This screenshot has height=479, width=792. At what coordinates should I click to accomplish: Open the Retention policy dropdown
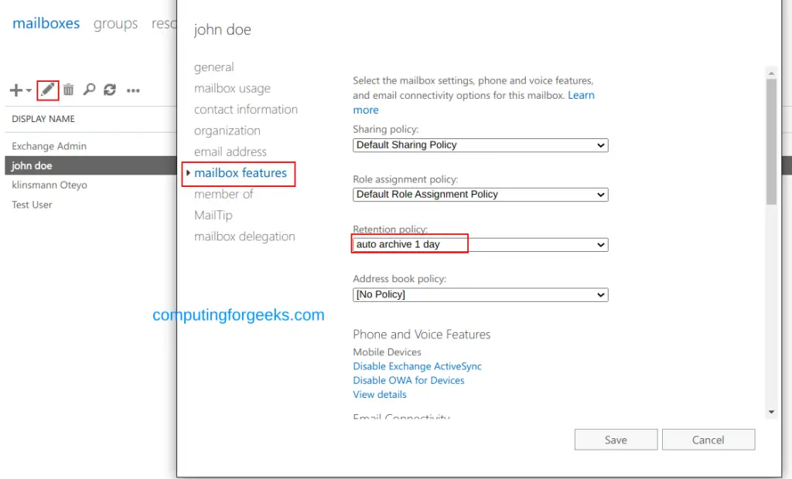480,245
